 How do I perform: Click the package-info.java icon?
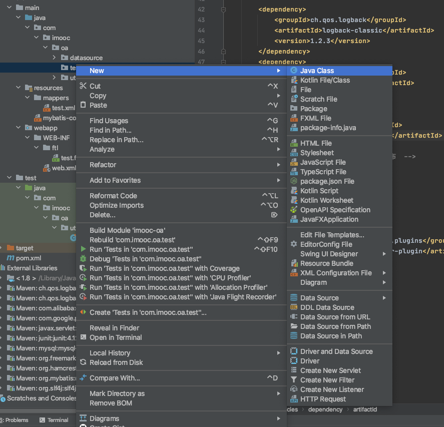pos(294,128)
